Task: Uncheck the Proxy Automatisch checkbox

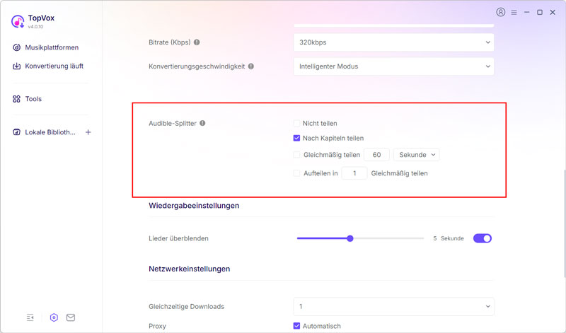Action: pos(296,326)
